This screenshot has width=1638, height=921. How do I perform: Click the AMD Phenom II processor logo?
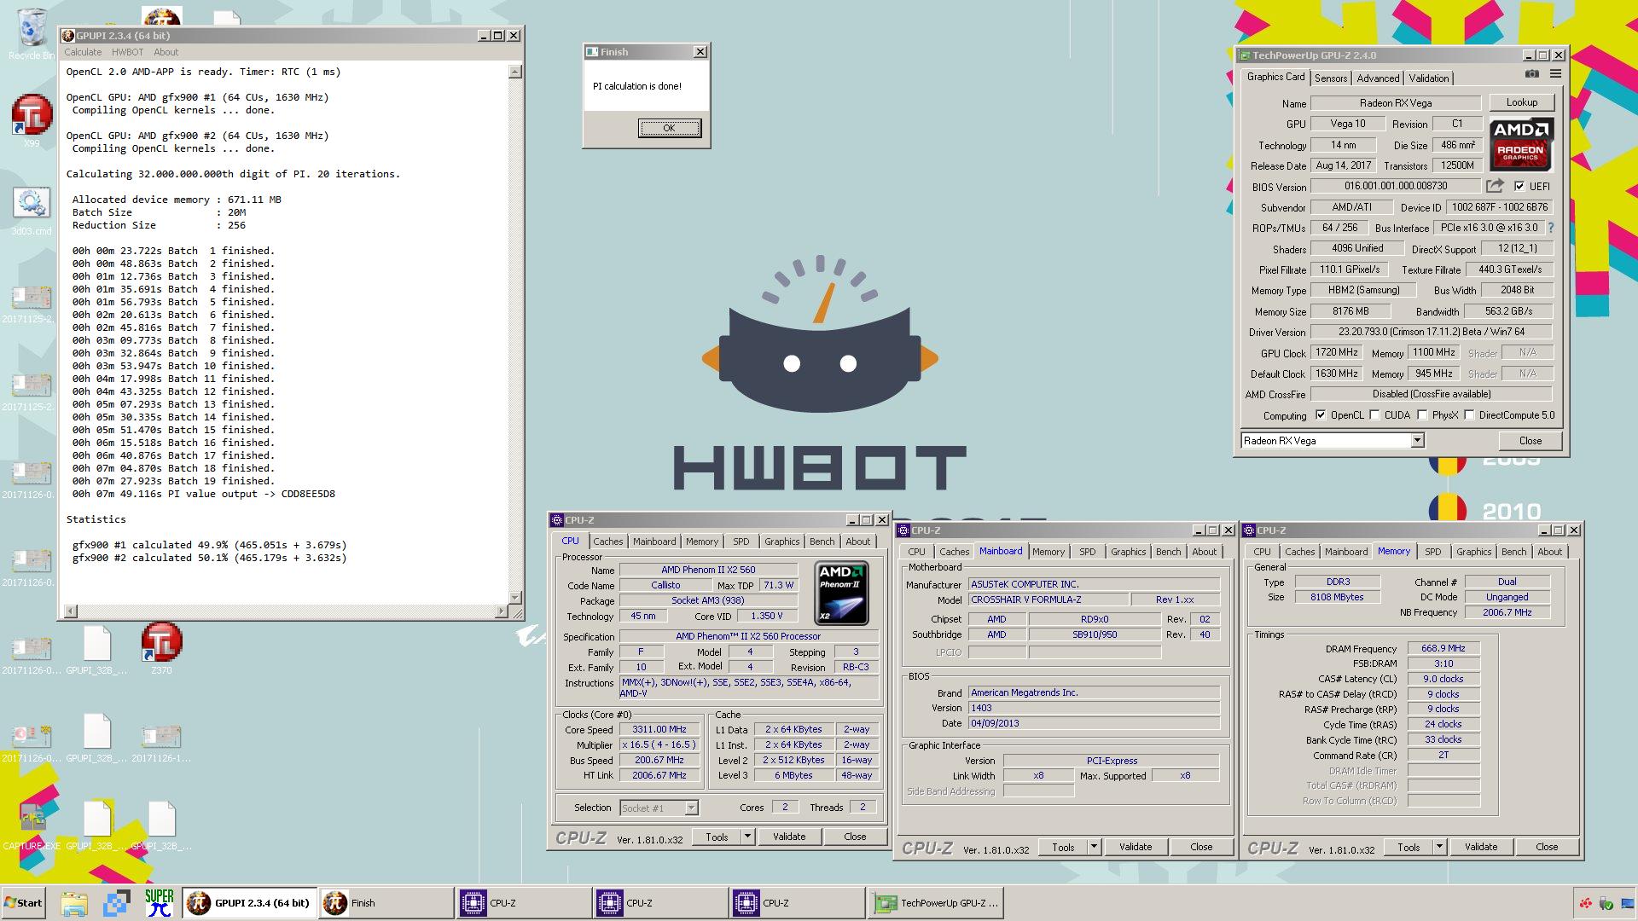pyautogui.click(x=841, y=593)
